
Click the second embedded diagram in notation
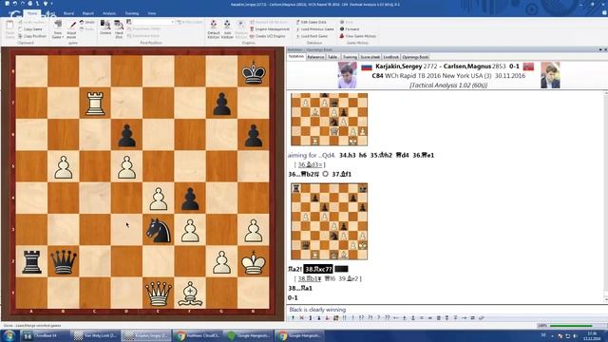330,221
